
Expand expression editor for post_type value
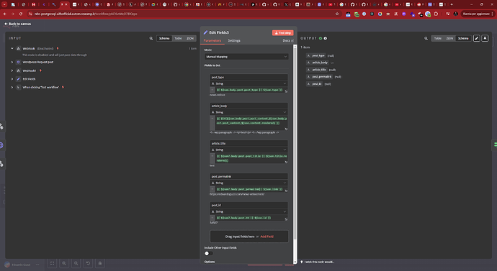[286, 91]
